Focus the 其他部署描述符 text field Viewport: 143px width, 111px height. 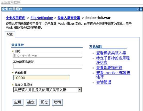47,66
